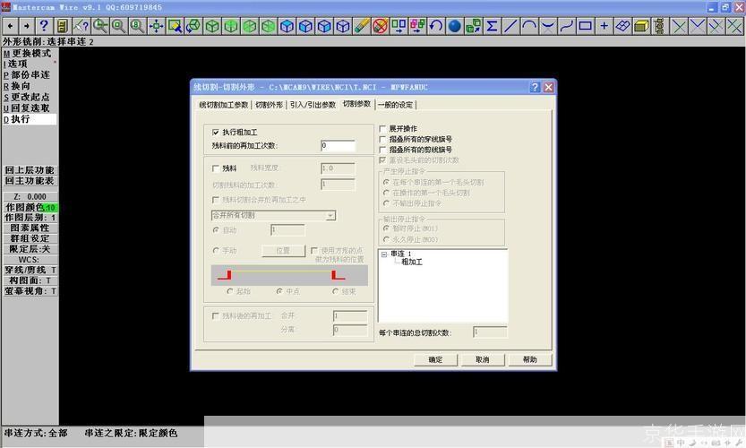Click the question mark help button in dialog title

click(x=535, y=87)
